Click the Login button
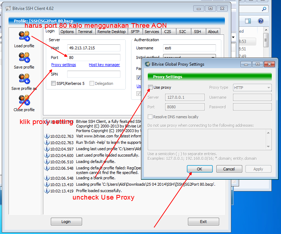 [66, 222]
